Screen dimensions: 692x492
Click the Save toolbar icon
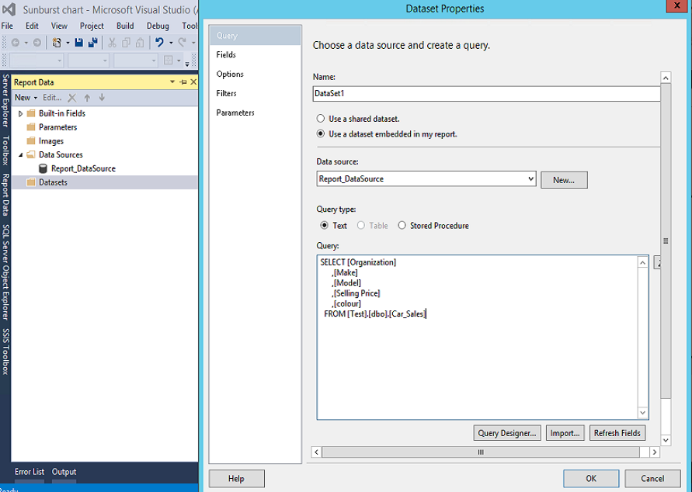pyautogui.click(x=79, y=43)
